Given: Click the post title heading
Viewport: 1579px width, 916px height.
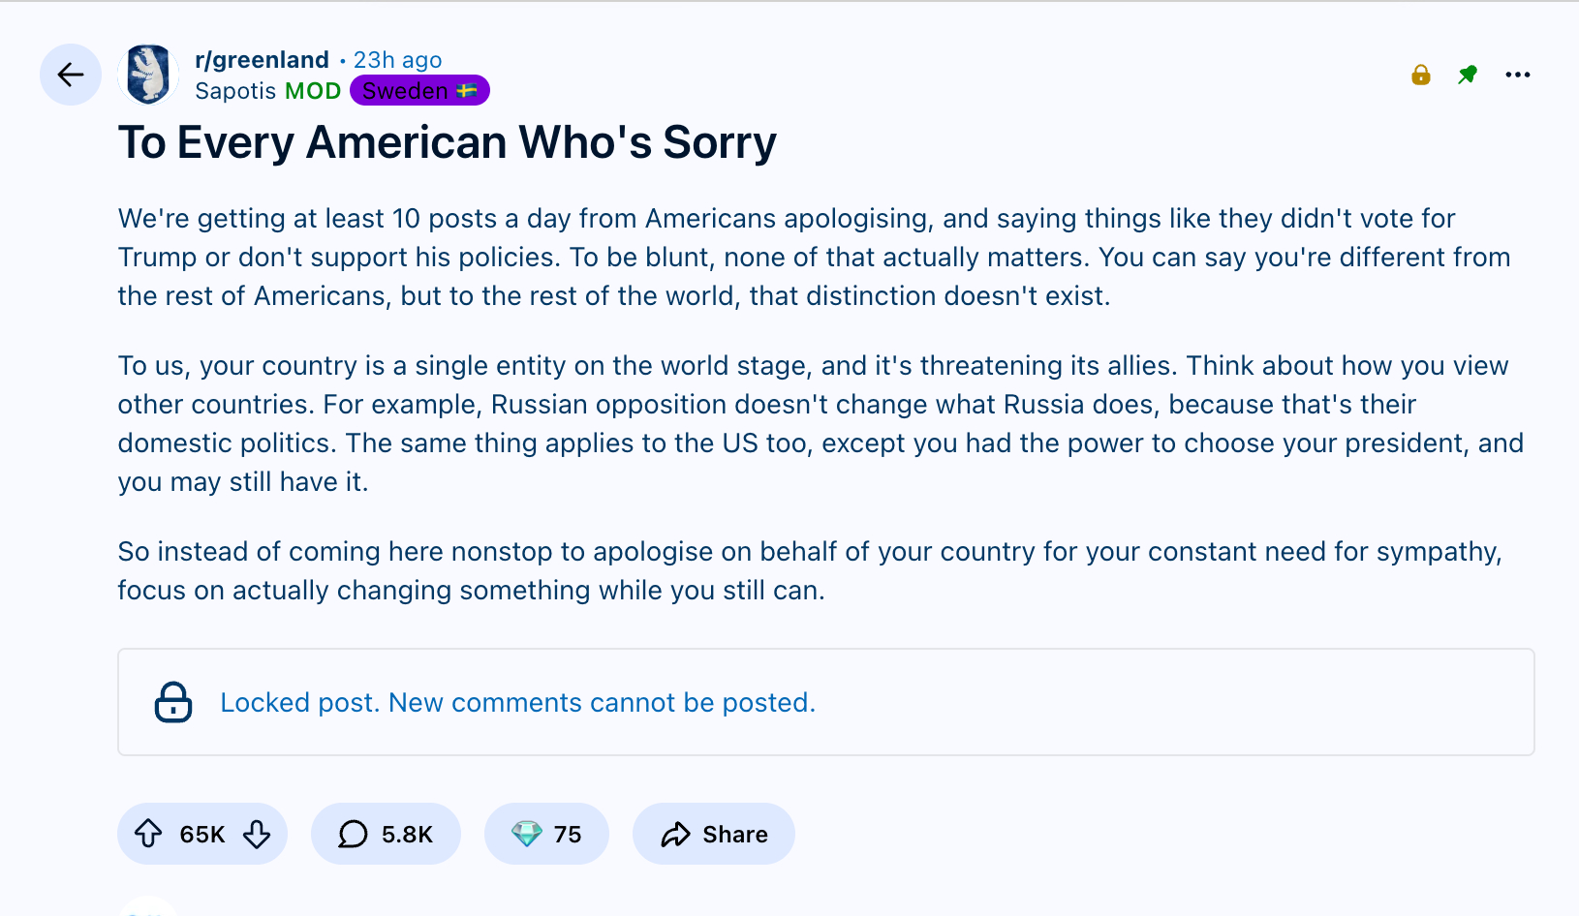Looking at the screenshot, I should (447, 142).
